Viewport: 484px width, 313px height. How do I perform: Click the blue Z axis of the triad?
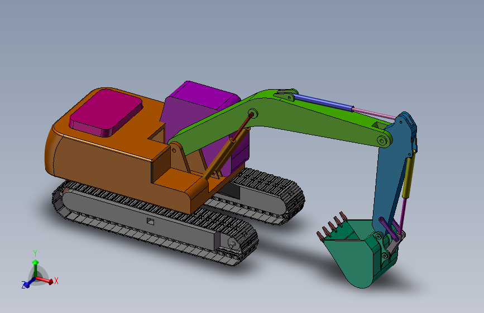pos(28,283)
